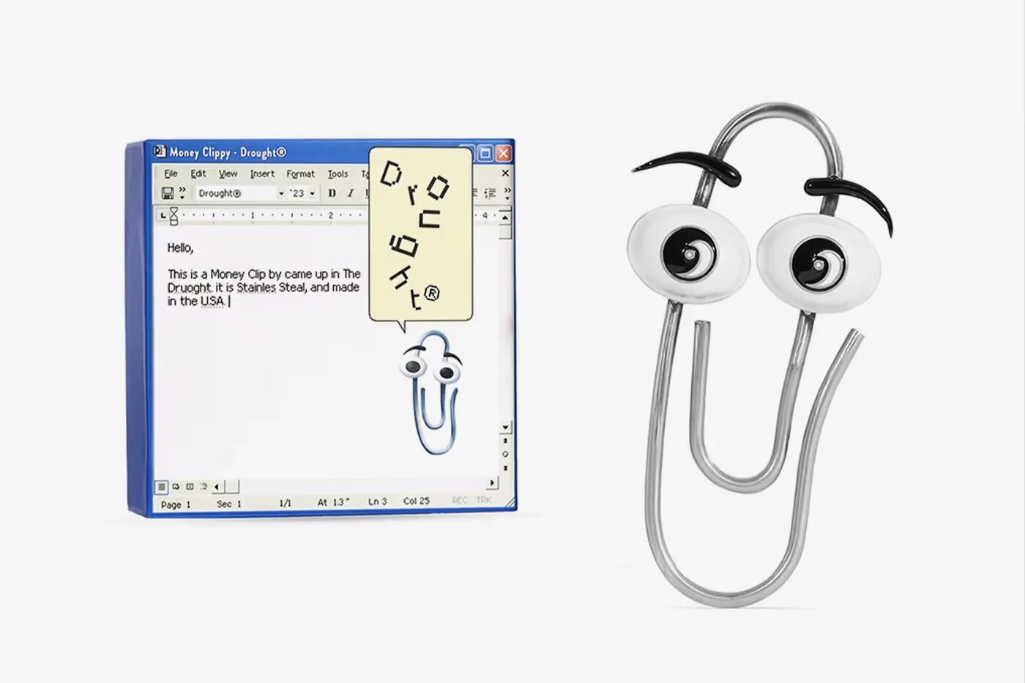
Task: Open the File menu
Action: point(171,173)
